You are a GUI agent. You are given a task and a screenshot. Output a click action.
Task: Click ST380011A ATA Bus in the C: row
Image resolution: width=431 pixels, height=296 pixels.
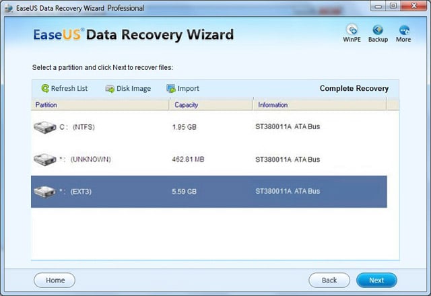pos(288,126)
